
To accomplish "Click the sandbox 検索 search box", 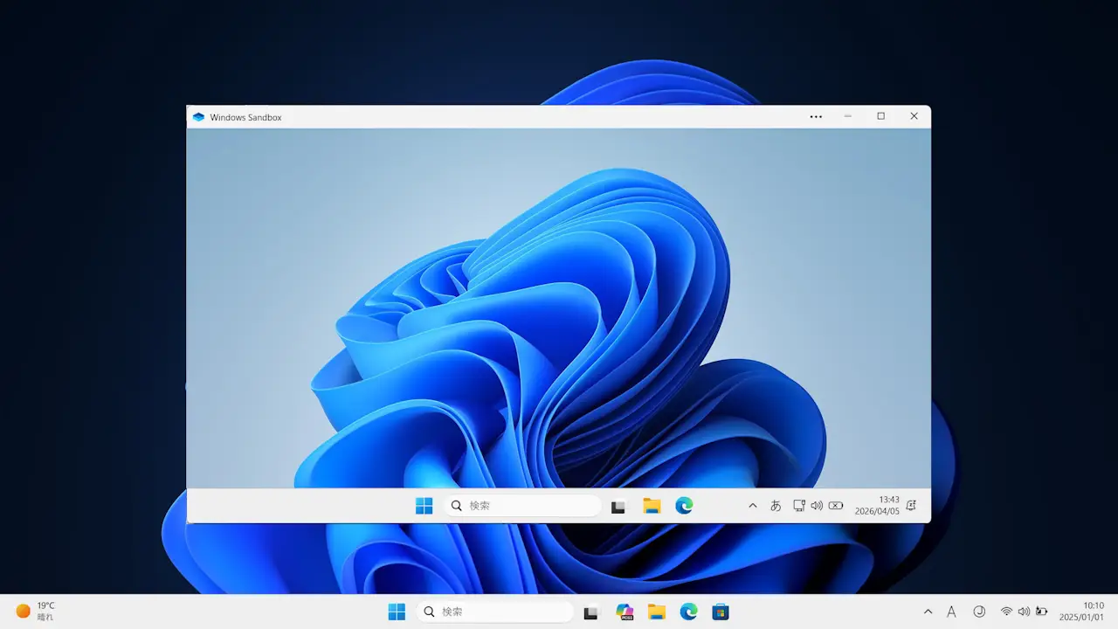I will (x=521, y=505).
